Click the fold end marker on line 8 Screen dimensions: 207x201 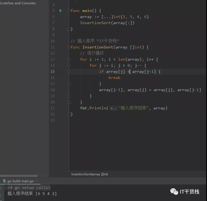[x=69, y=29]
